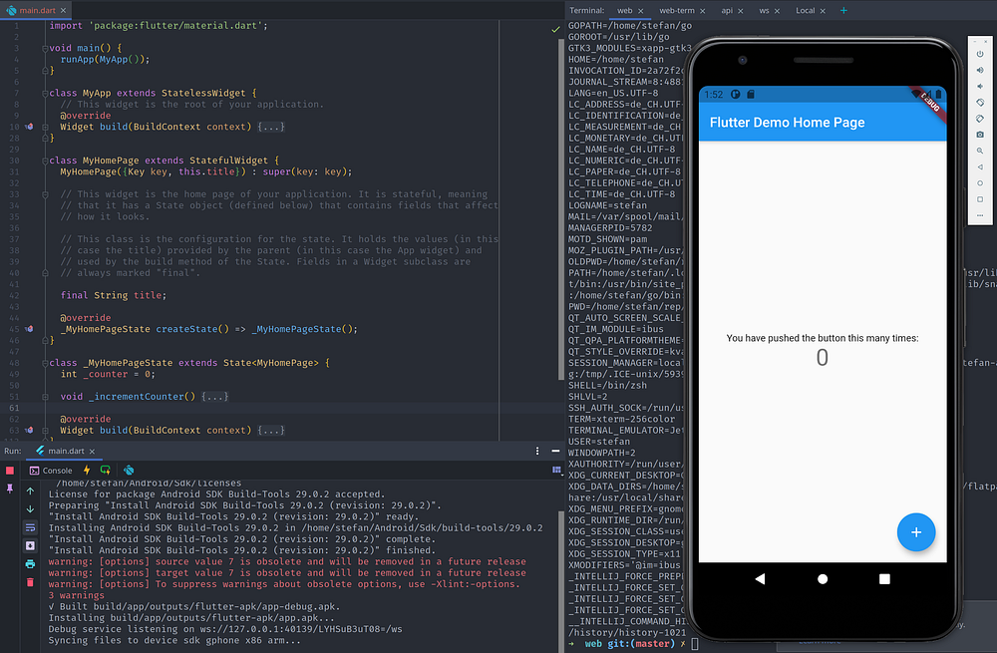Screen dimensions: 997x653
Task: Click emulator volume up icon
Action: coord(980,70)
